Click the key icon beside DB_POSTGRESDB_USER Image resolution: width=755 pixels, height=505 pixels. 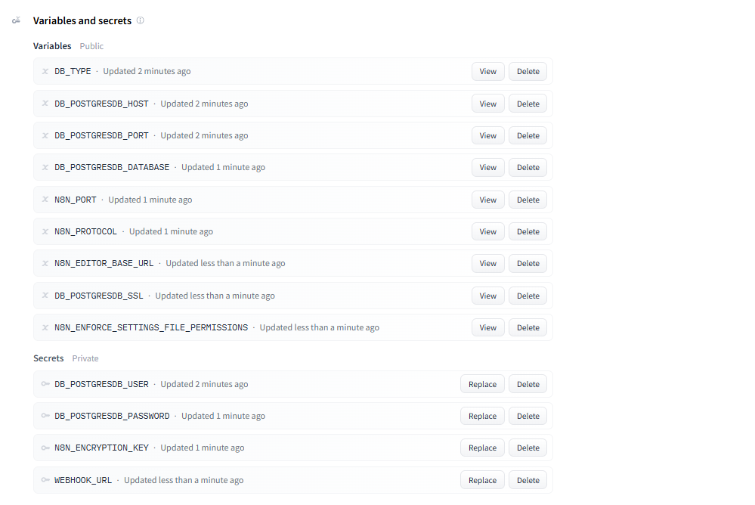(x=45, y=384)
